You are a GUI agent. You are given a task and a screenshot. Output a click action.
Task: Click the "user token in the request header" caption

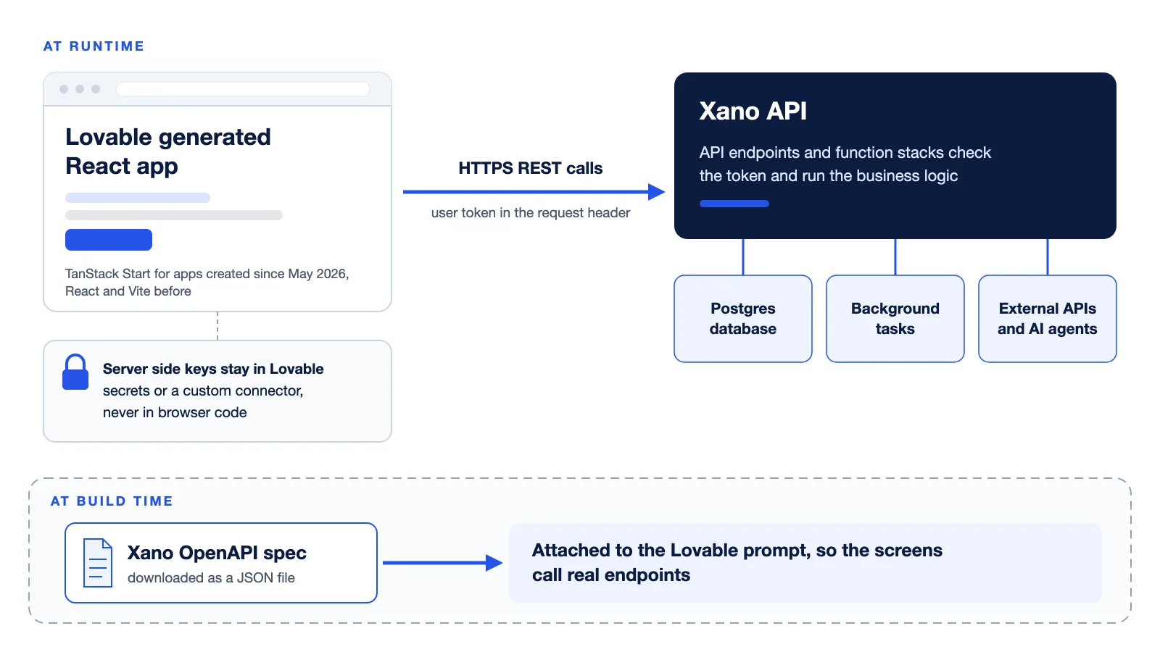531,213
